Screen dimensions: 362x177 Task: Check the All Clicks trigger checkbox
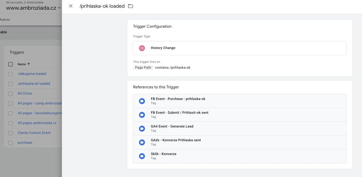(x=10, y=94)
